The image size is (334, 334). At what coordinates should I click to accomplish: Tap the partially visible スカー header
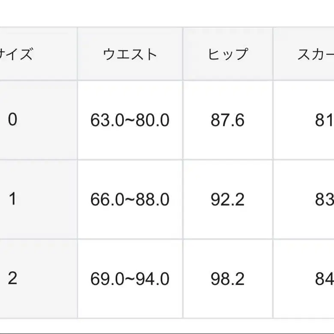click(316, 54)
